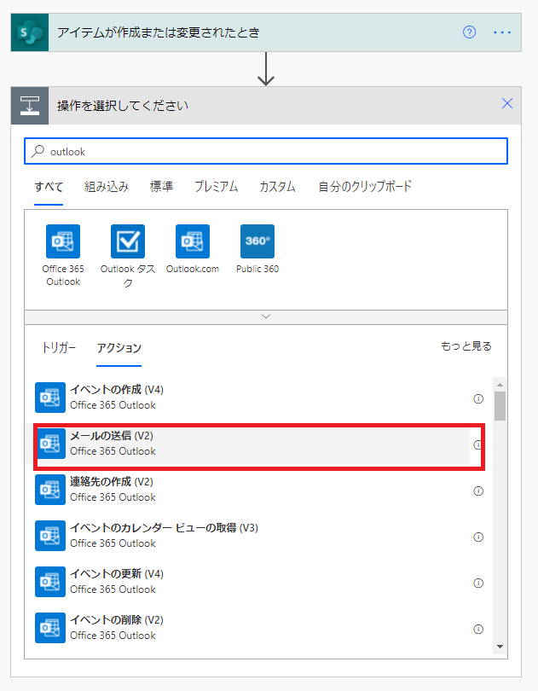Open the 自分のクリップボード tab

coord(365,187)
